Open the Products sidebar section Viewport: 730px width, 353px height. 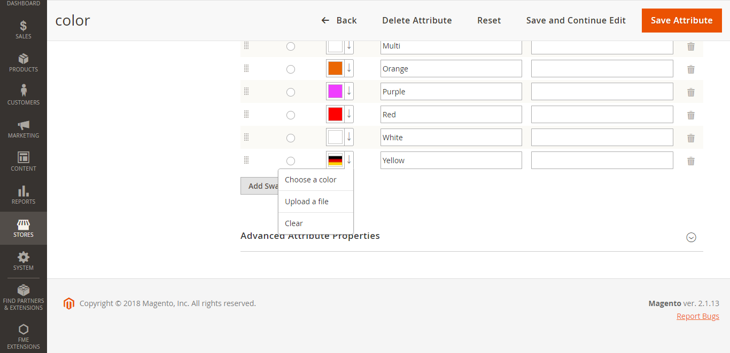[24, 63]
